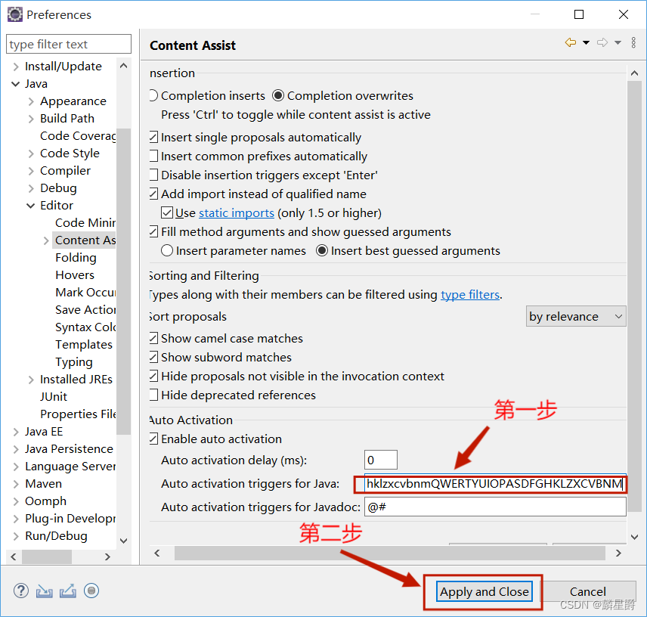Screen dimensions: 647x617
Task: Click Auto activation triggers for Javadoc field
Action: (495, 507)
